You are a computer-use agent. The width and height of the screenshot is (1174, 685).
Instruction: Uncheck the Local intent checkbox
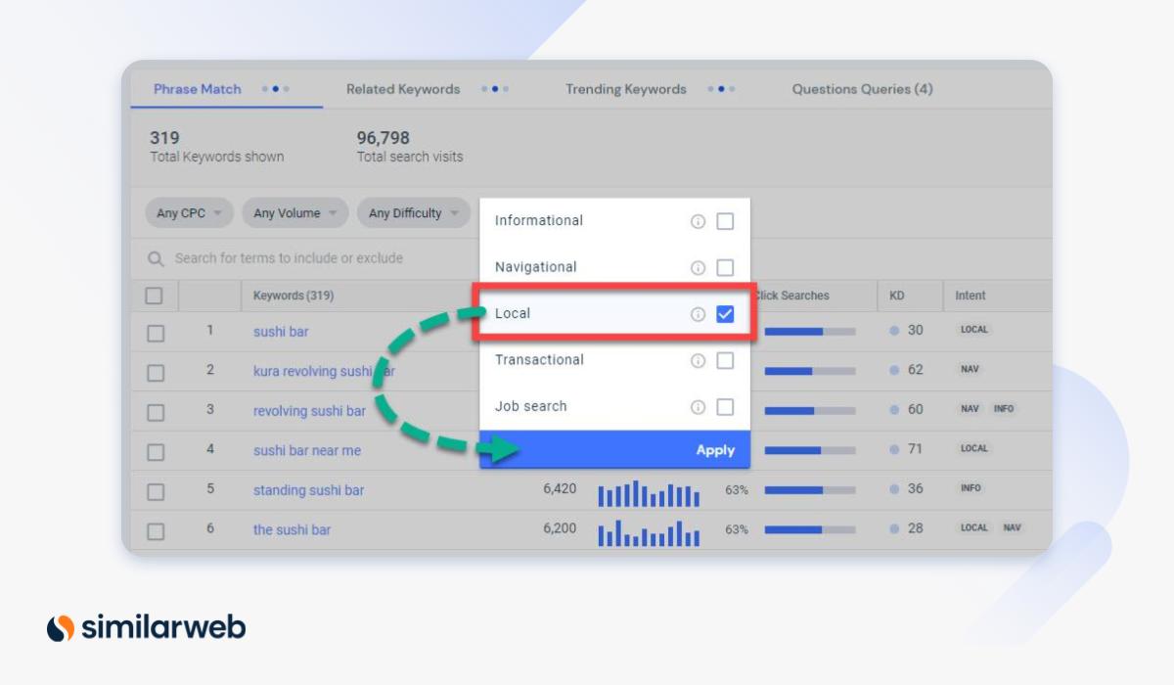pyautogui.click(x=725, y=313)
